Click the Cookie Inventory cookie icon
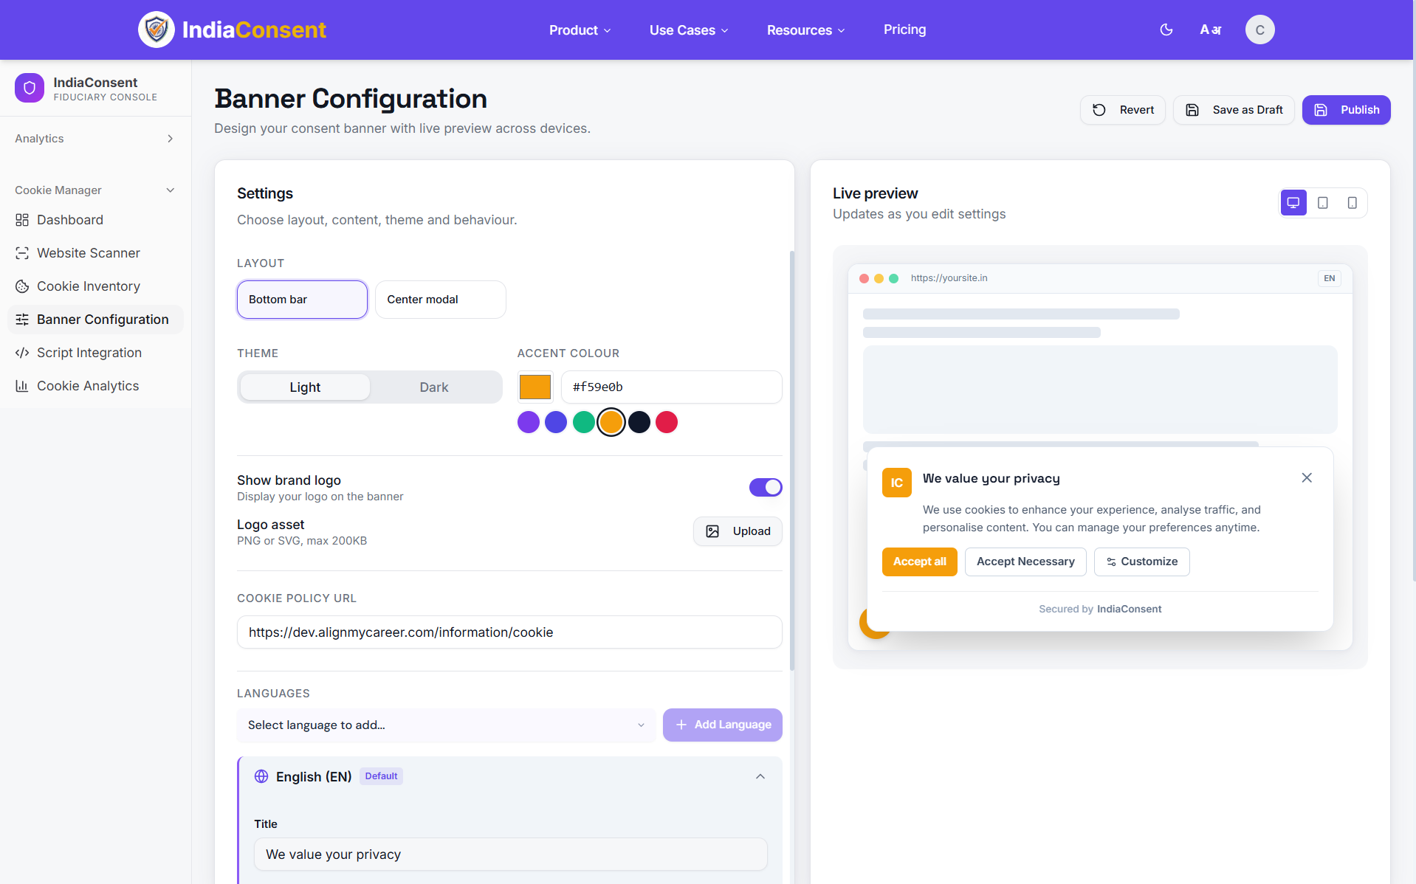Viewport: 1416px width, 884px height. click(x=22, y=286)
